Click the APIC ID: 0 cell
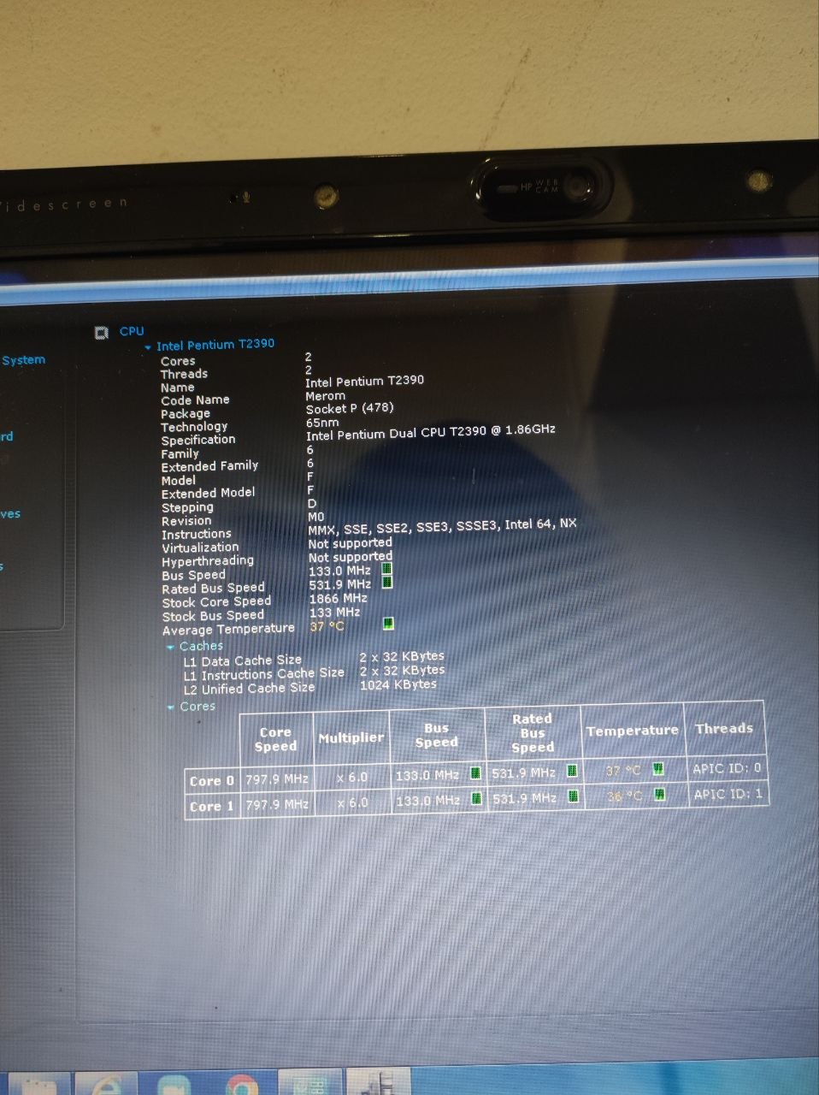This screenshot has width=819, height=1095. coord(727,768)
